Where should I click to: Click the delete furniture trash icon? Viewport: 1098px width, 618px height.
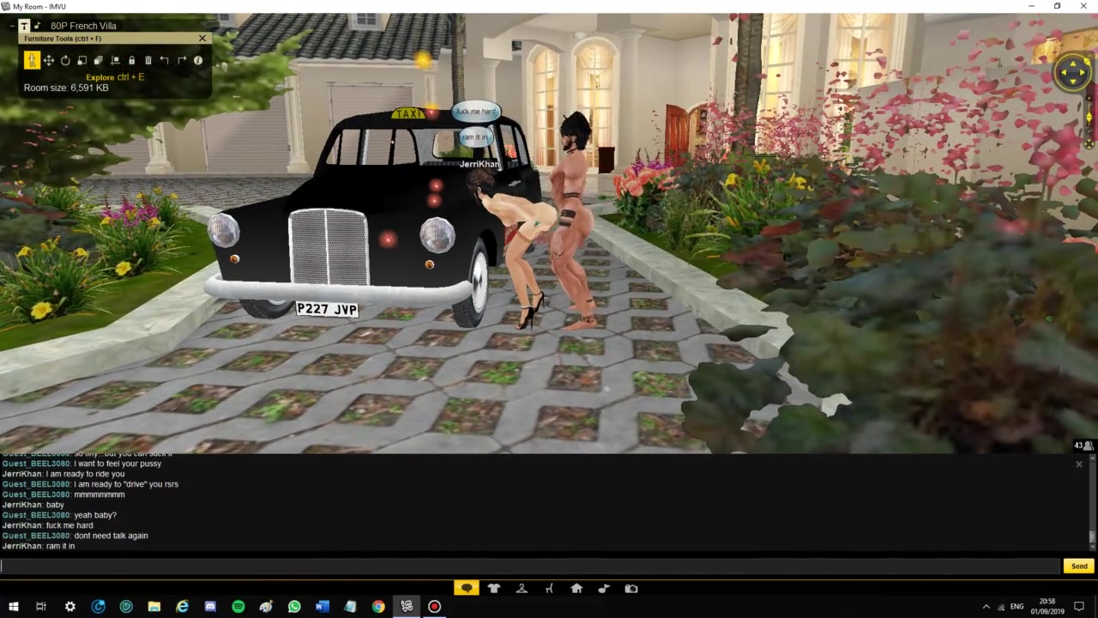(x=148, y=60)
